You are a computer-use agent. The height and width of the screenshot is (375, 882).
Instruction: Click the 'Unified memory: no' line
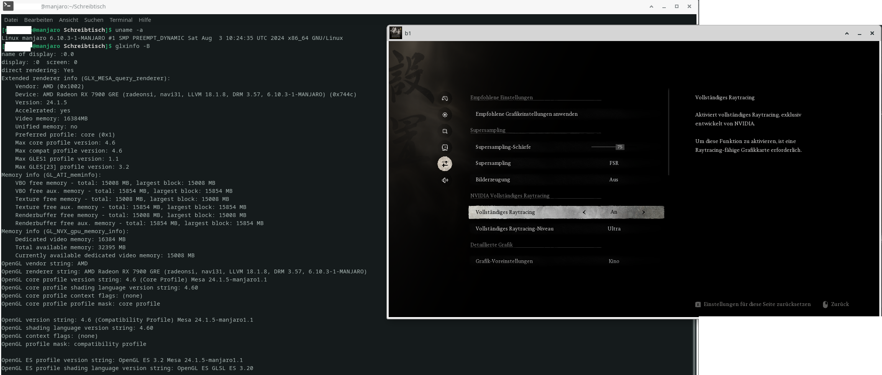click(x=46, y=127)
